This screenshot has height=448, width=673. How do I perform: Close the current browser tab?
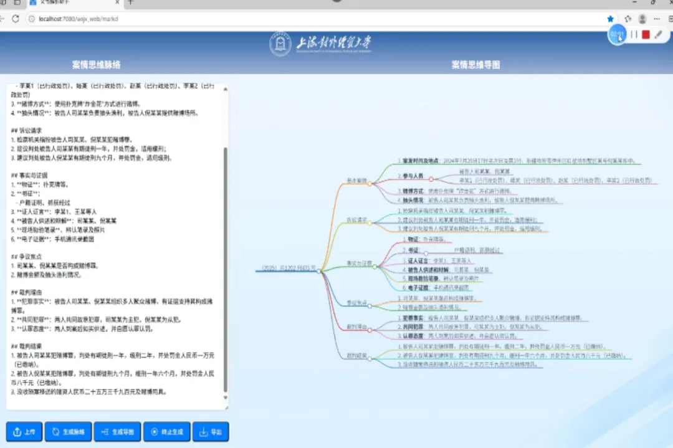pyautogui.click(x=117, y=2)
